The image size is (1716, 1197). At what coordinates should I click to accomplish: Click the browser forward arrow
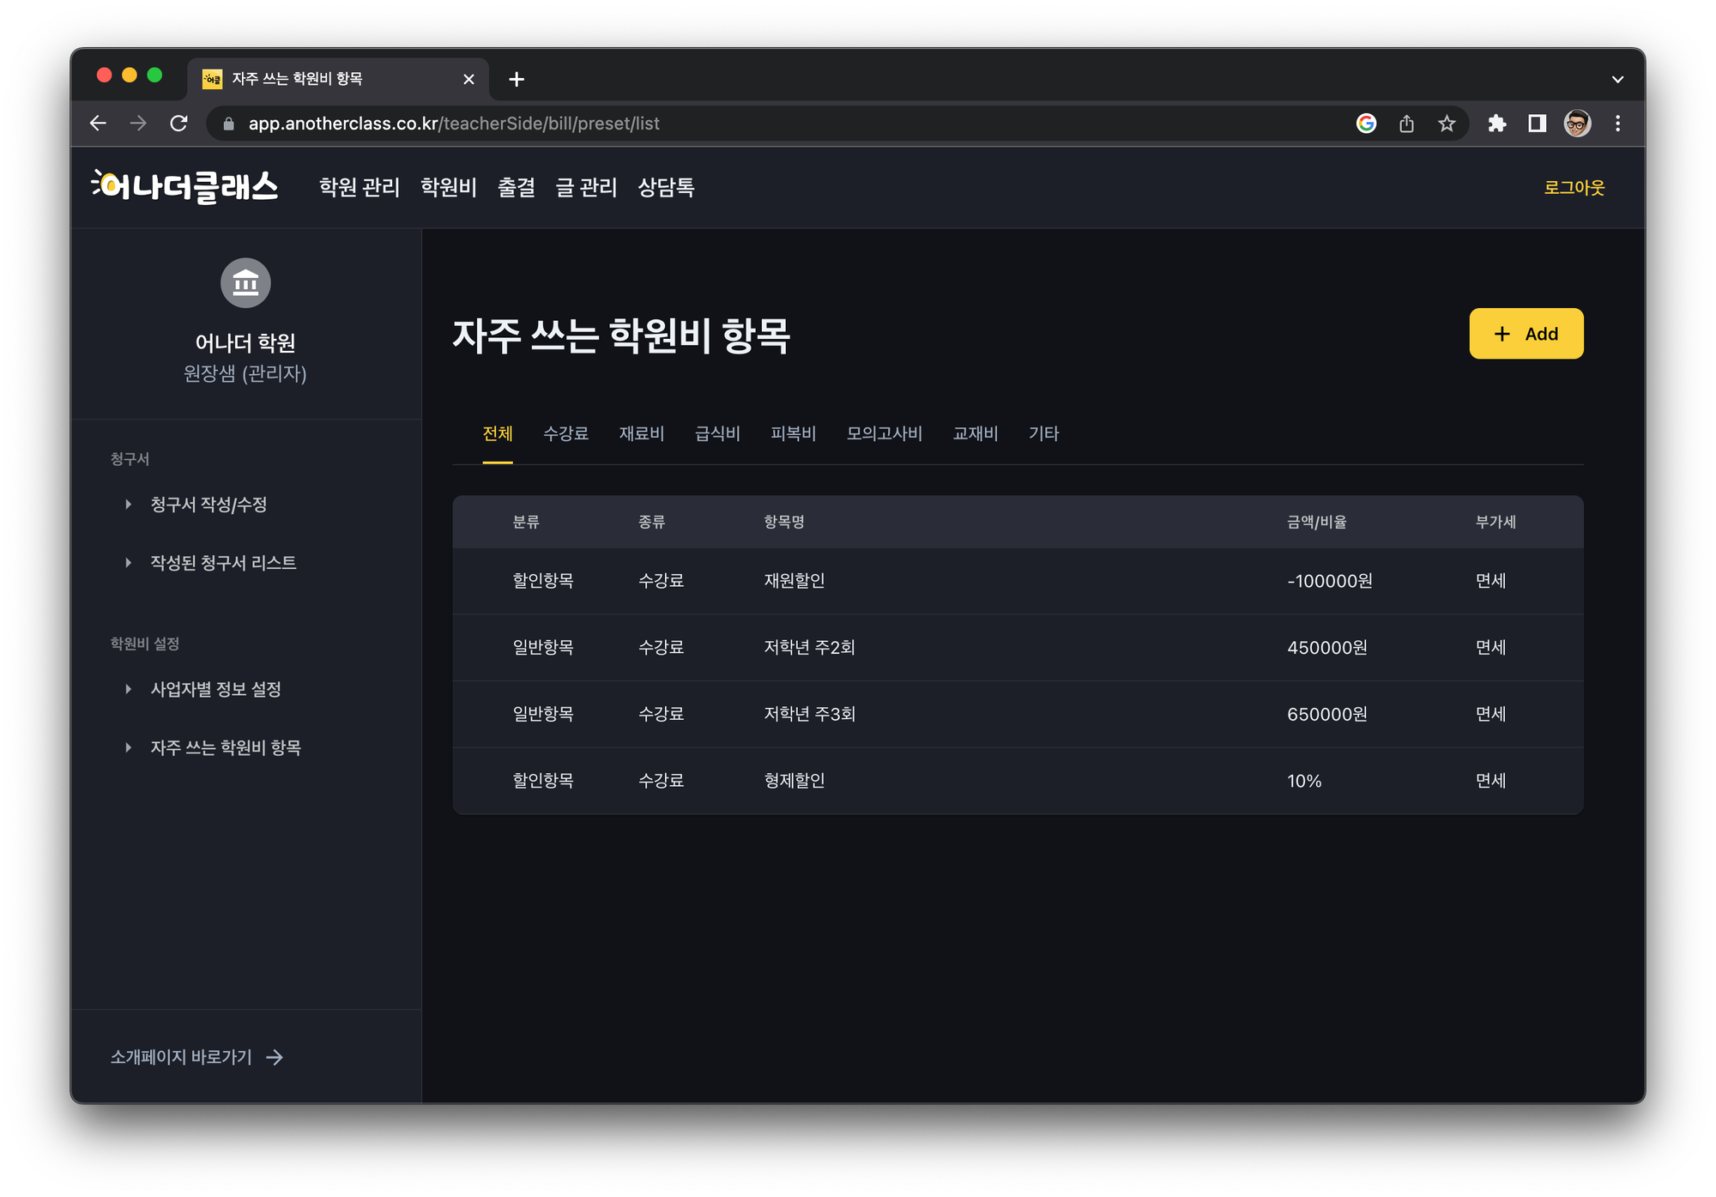138,124
